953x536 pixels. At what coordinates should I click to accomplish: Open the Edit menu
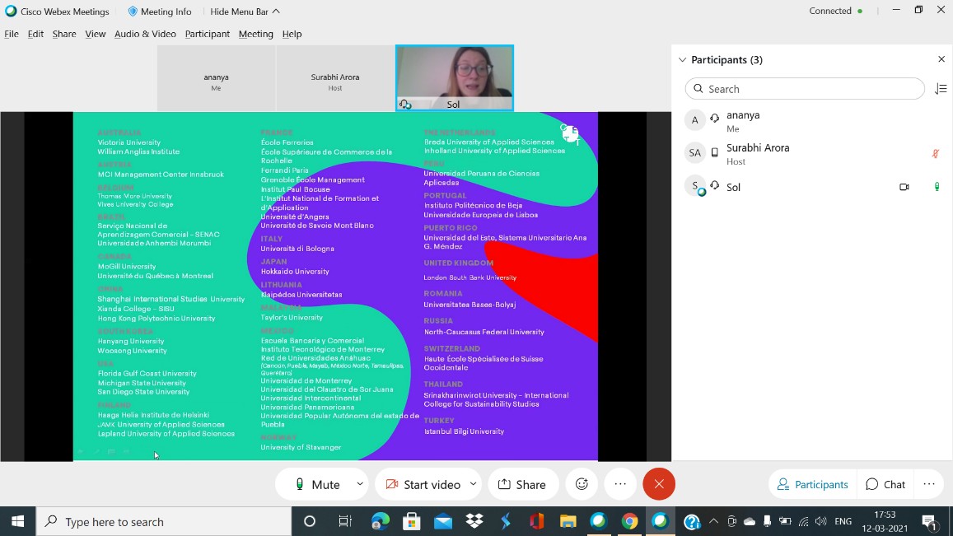click(36, 34)
